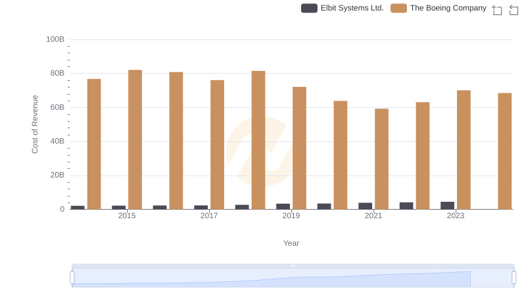Select Boeing bar for 2023
Viewport: 526px width, 303px height.
click(x=464, y=150)
